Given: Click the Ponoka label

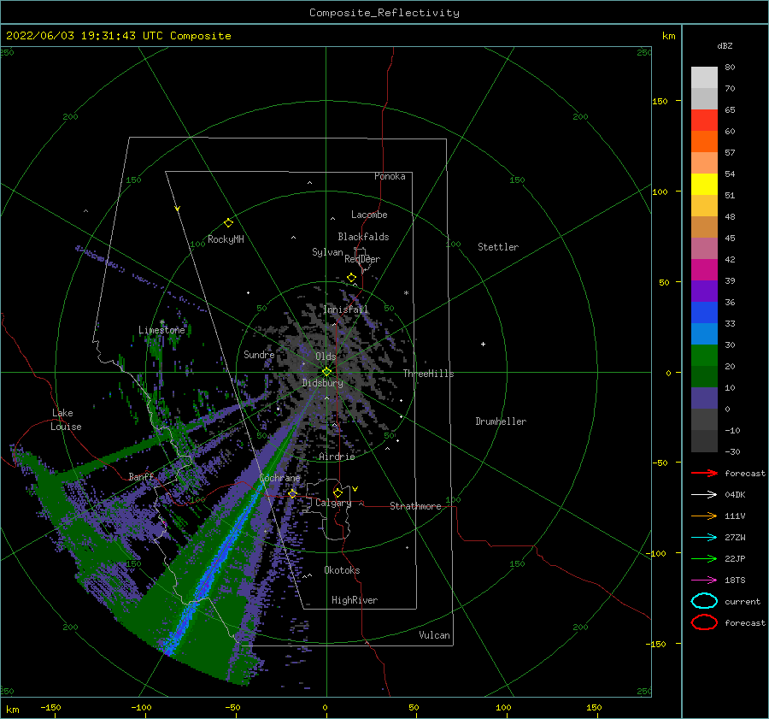Looking at the screenshot, I should [390, 176].
